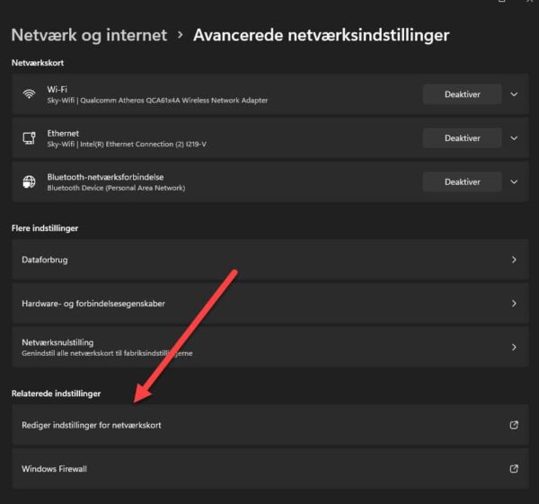Click the Wi-Fi signal icon
Viewport: 539px width, 504px height.
coord(29,94)
